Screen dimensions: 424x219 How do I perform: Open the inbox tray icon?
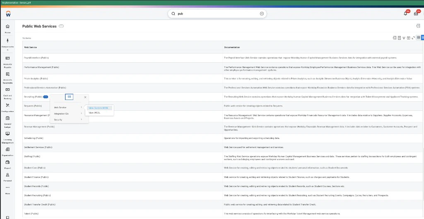tap(416, 14)
